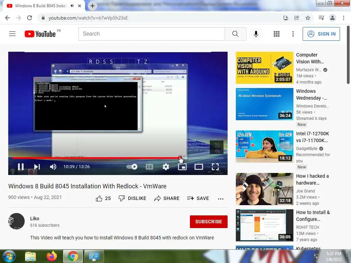Launch Firefox from taskbar
Screen dimensions: 351x263
coord(52,256)
